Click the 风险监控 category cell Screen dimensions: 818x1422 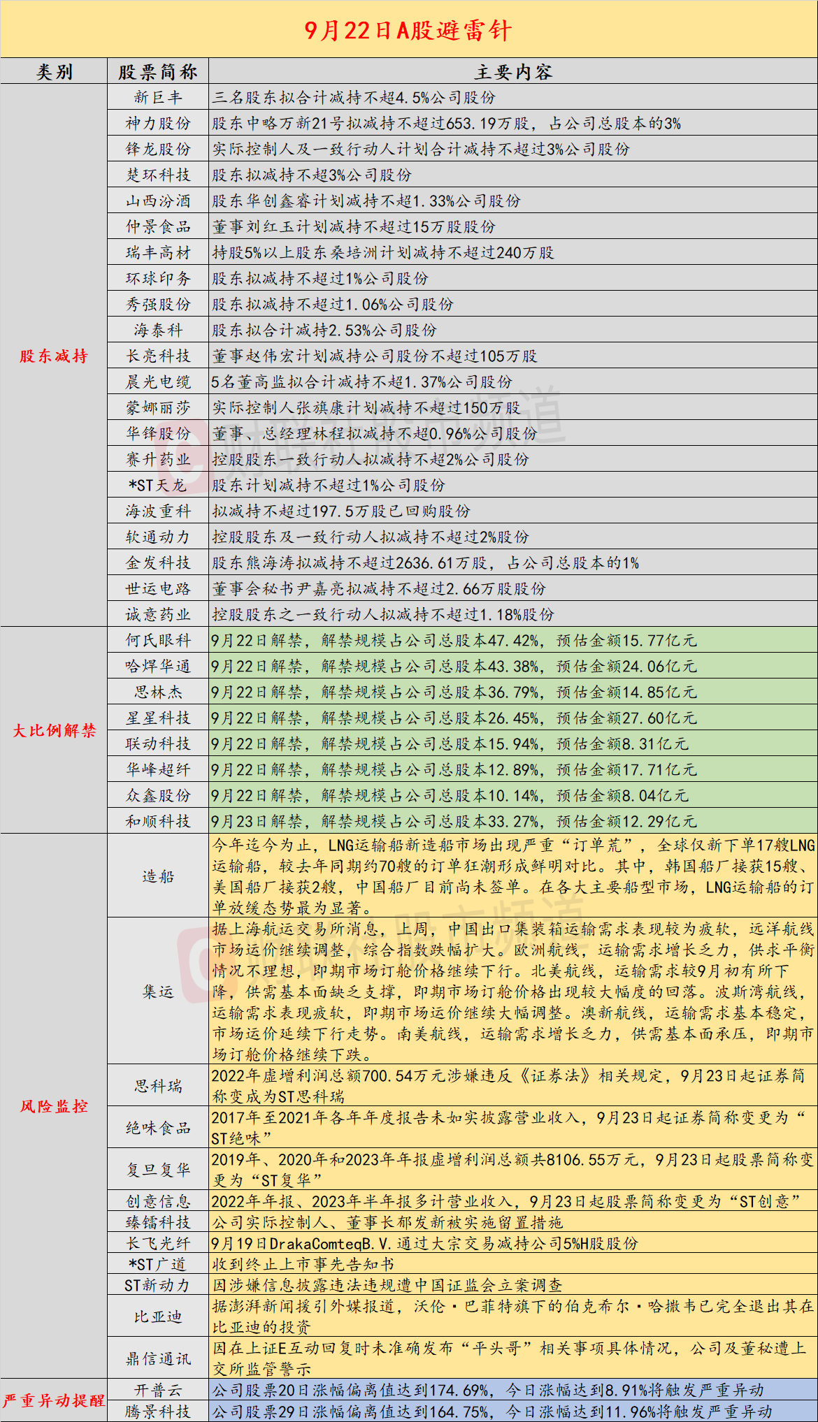54,1106
